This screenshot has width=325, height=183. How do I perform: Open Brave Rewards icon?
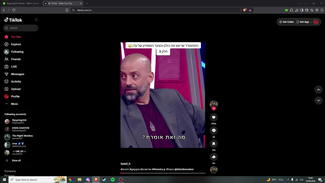coord(250,10)
